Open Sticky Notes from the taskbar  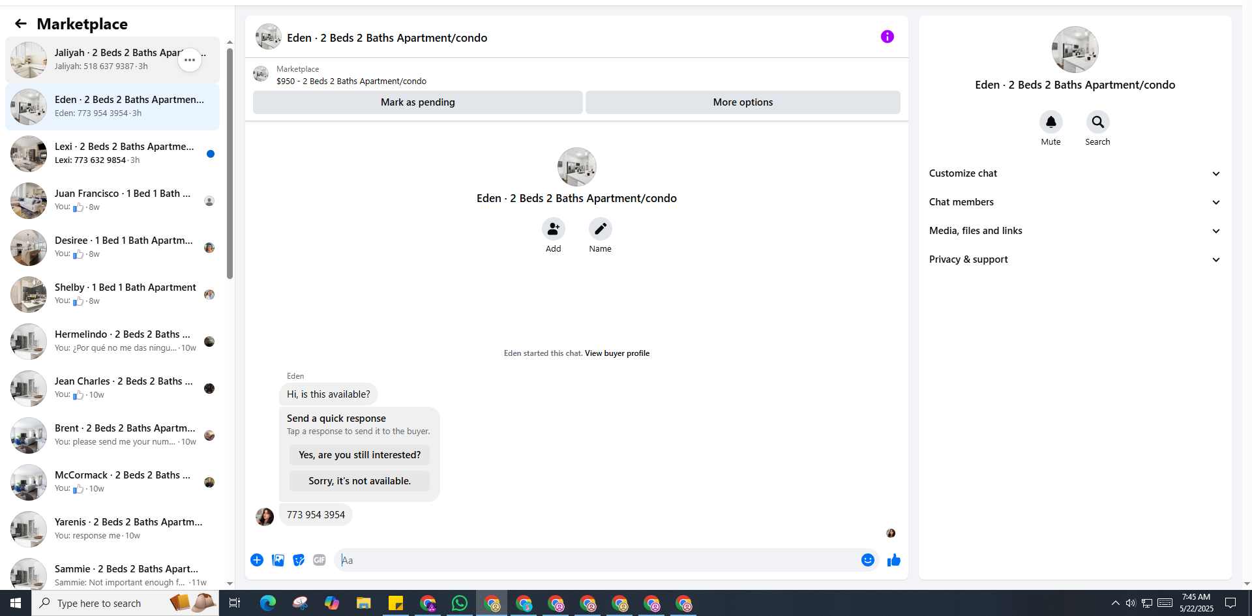pyautogui.click(x=395, y=603)
